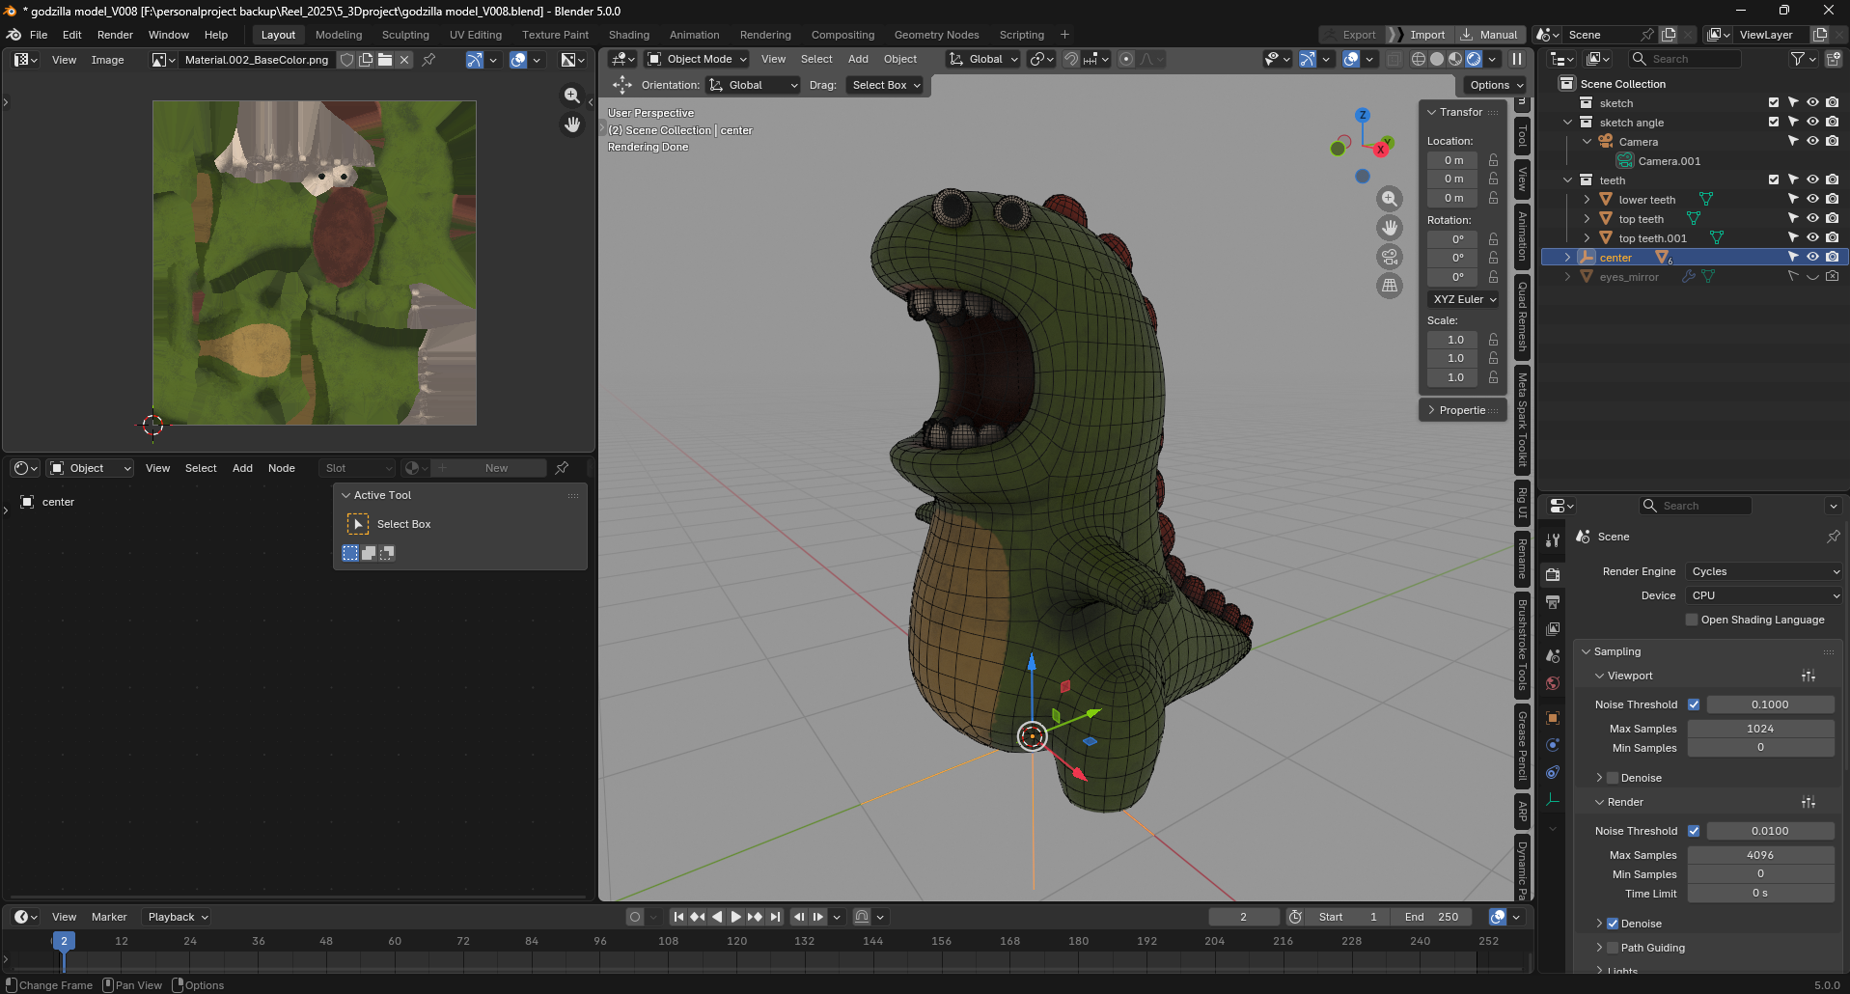Expand the center object in outliner

click(1567, 258)
